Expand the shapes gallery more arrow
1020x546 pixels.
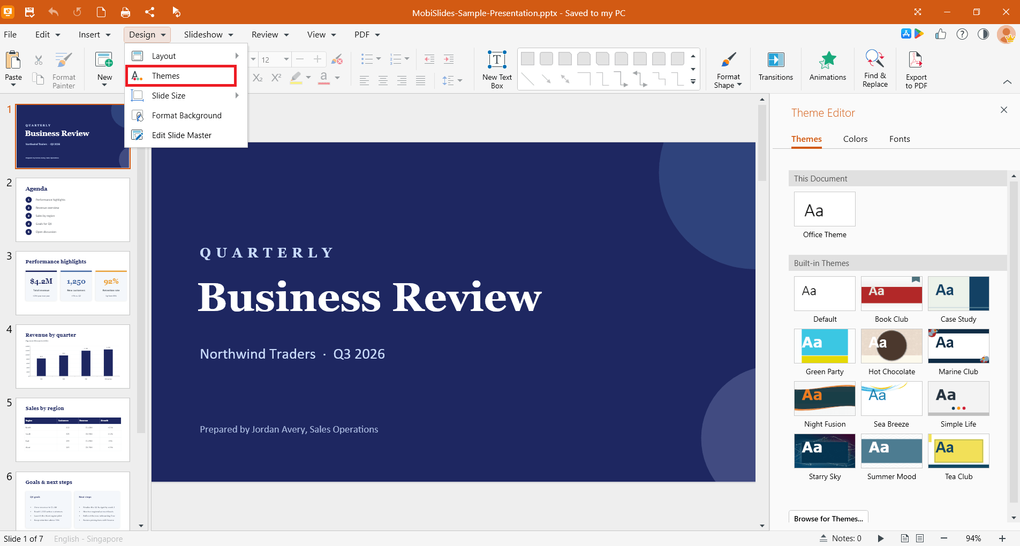pyautogui.click(x=693, y=82)
